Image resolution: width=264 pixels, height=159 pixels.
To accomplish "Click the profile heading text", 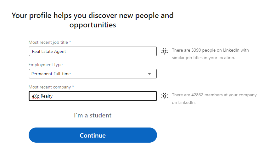I will tap(93, 15).
